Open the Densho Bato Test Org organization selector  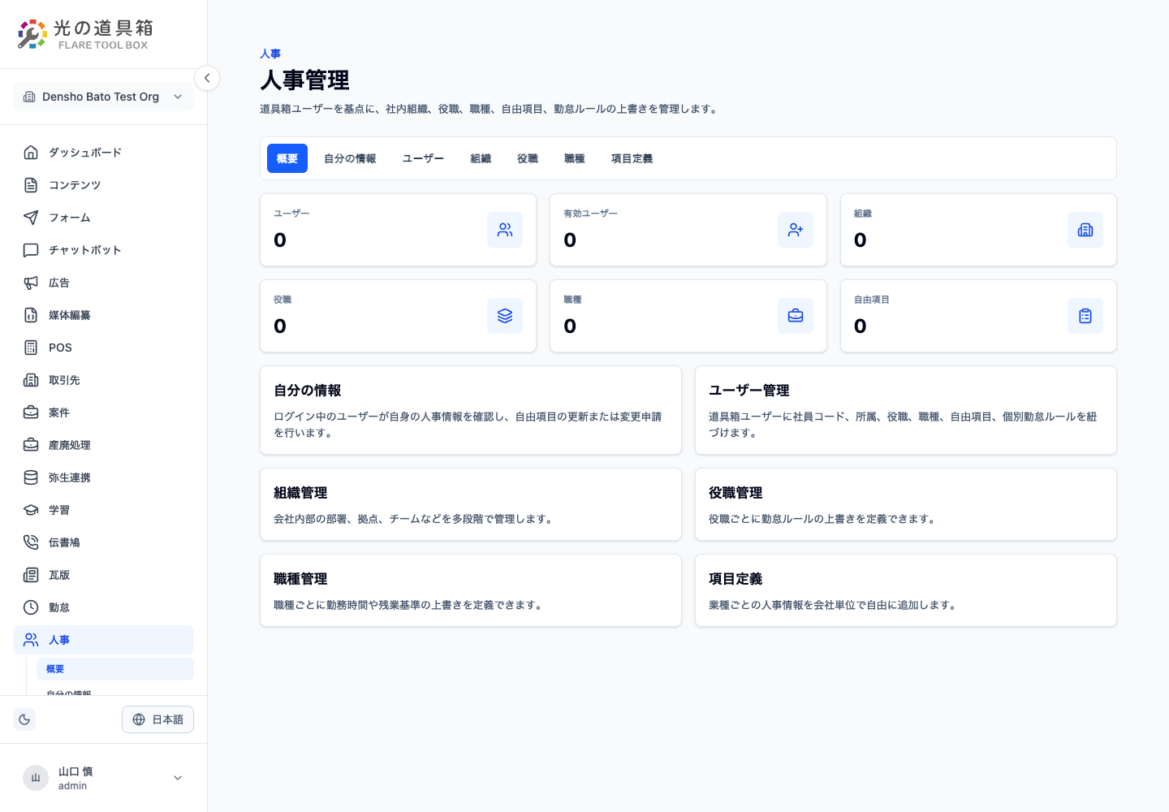click(103, 97)
